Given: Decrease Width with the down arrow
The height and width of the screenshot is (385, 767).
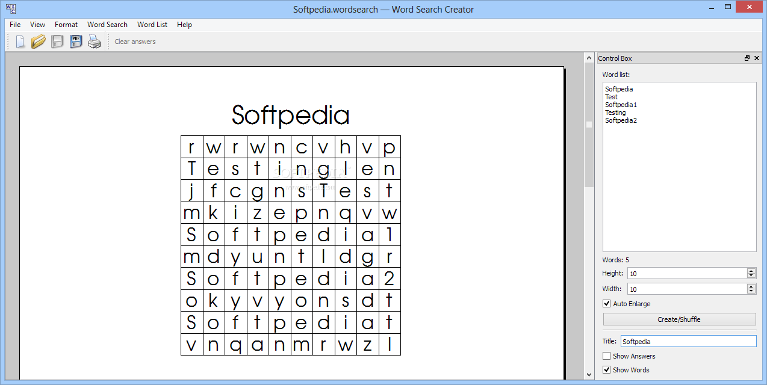Looking at the screenshot, I should (x=751, y=291).
